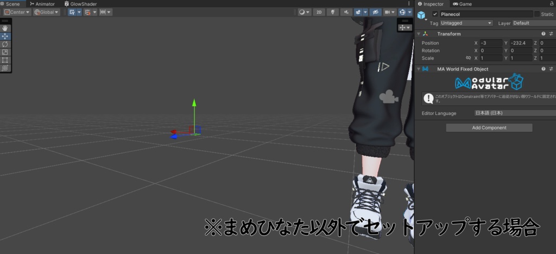The image size is (556, 254).
Task: Select the Hand view tool
Action: 5,28
